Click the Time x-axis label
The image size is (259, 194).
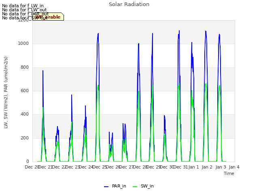coord(229,173)
